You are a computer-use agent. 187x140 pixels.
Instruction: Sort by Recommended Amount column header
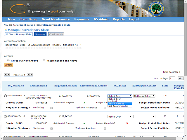93,86
